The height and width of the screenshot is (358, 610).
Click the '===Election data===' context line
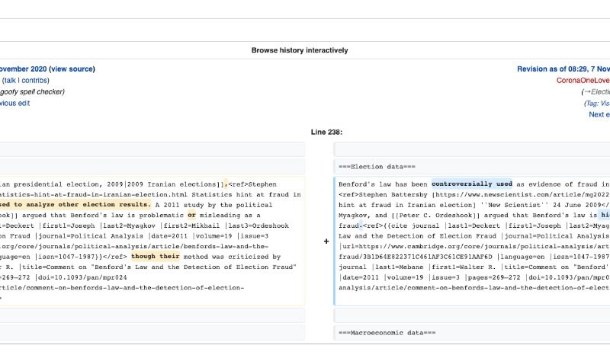(x=377, y=166)
